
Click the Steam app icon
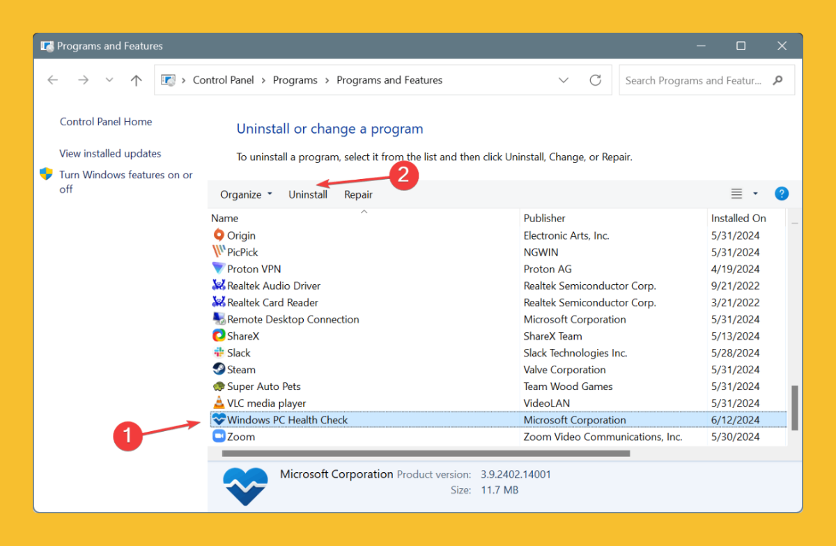click(x=219, y=369)
